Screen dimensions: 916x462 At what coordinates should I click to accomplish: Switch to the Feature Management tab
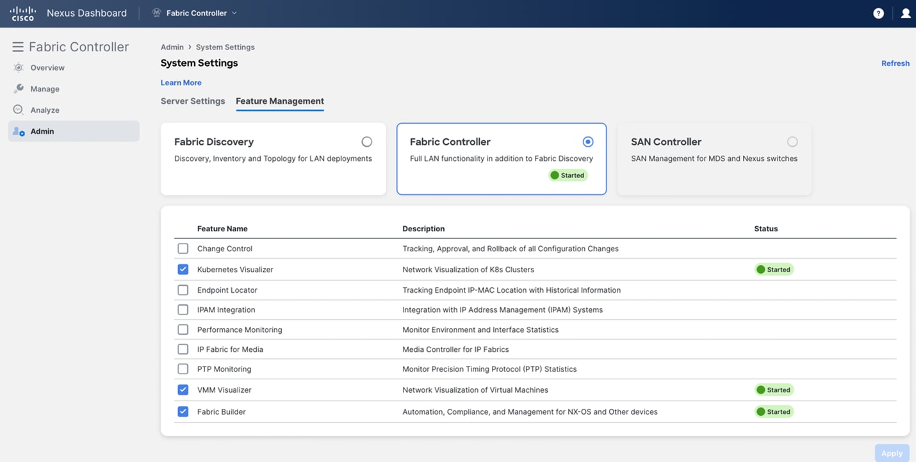pyautogui.click(x=280, y=101)
